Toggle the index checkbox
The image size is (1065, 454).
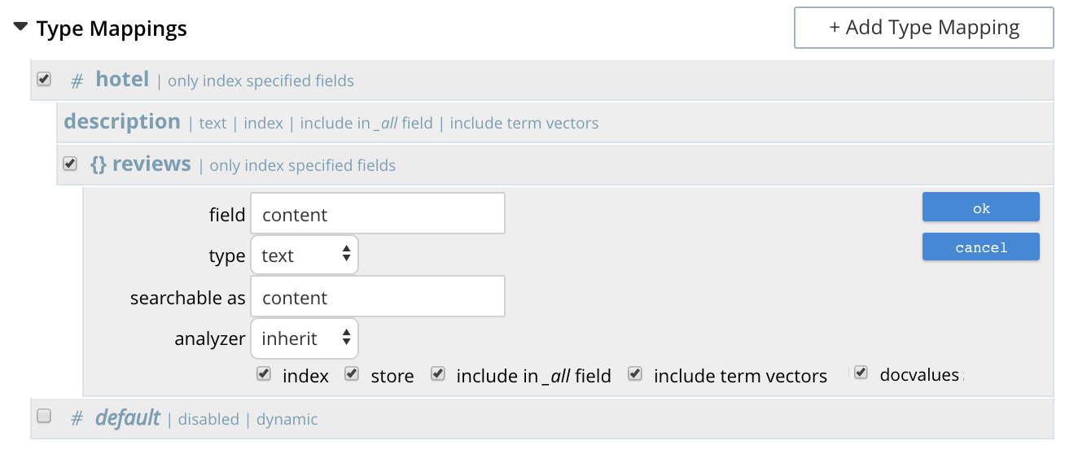click(x=263, y=374)
